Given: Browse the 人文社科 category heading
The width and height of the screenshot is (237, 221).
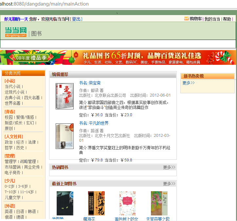Looking at the screenshot, I should (x=14, y=137).
